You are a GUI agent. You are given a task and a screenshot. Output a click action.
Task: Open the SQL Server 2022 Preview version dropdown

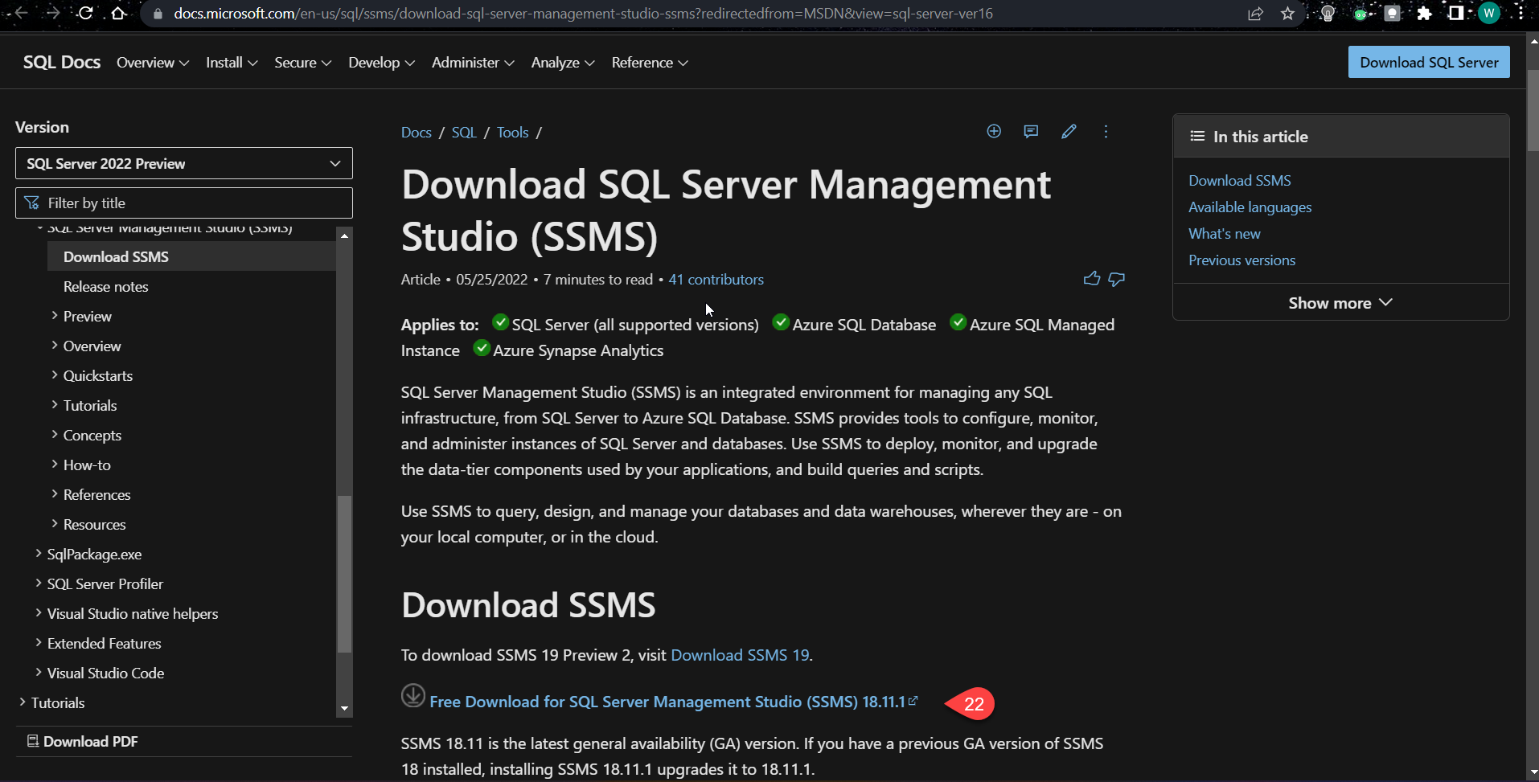click(x=184, y=163)
